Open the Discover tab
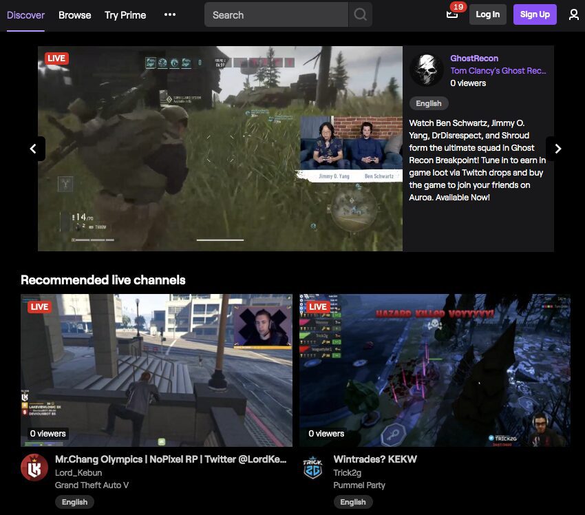The image size is (585, 515). tap(25, 15)
